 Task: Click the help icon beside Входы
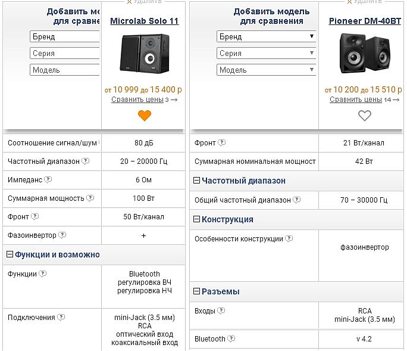tap(222, 311)
